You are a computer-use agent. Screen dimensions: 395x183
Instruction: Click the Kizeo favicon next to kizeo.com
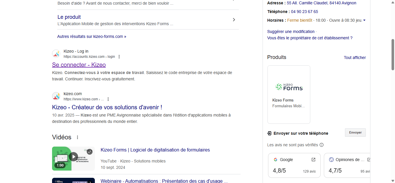(56, 96)
